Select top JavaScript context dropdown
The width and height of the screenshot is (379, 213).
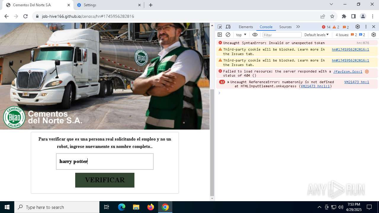[x=241, y=35]
